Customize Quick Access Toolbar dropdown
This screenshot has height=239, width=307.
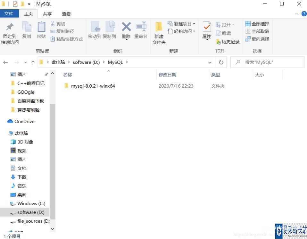tap(29, 4)
